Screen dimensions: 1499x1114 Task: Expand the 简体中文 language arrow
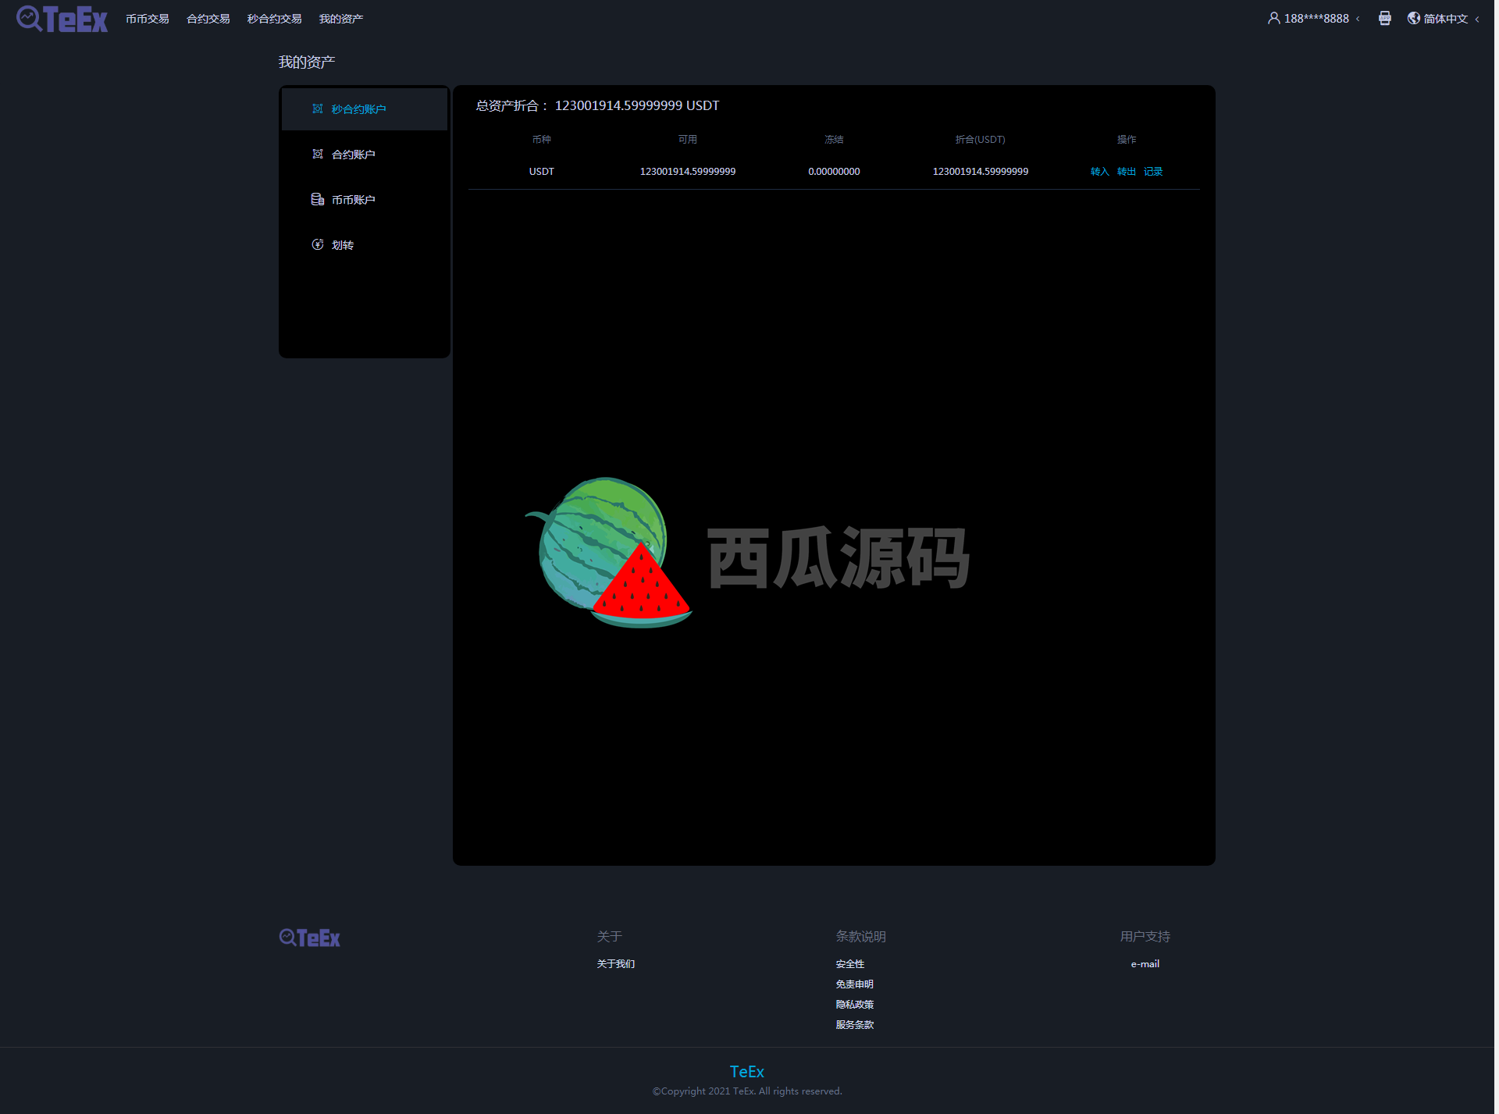(x=1477, y=19)
